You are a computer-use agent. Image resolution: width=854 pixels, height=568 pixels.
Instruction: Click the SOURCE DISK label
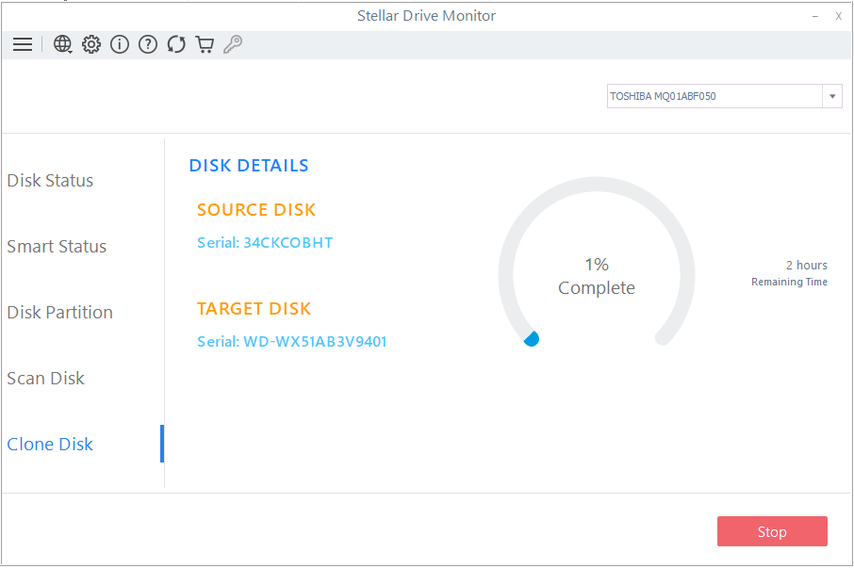[256, 210]
